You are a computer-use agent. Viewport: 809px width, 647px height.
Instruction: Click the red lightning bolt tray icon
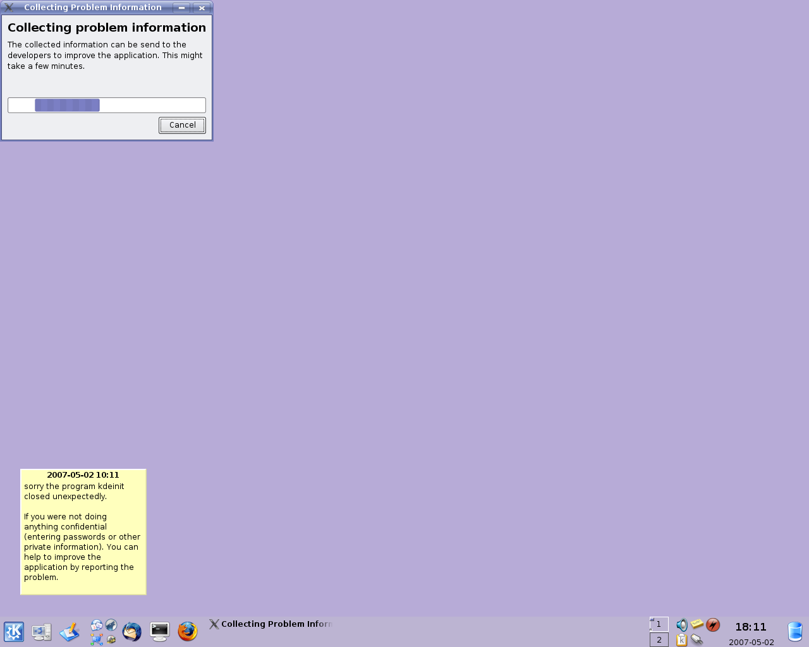(713, 625)
